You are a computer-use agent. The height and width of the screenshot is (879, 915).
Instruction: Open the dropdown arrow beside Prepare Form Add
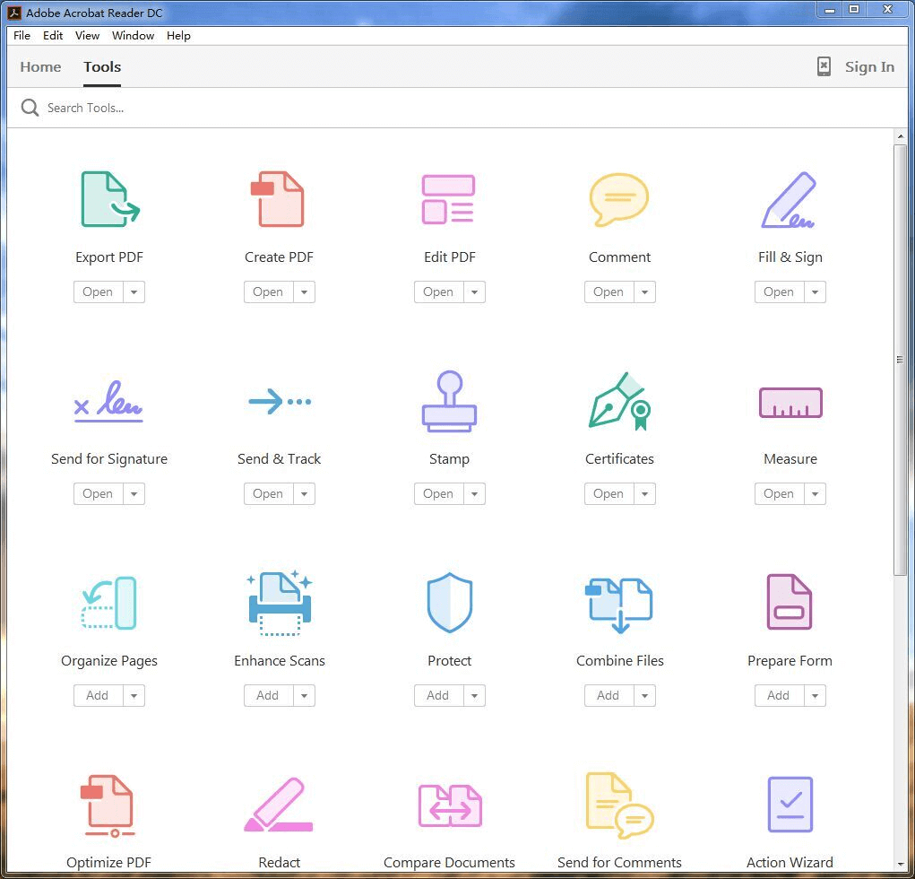click(x=815, y=696)
